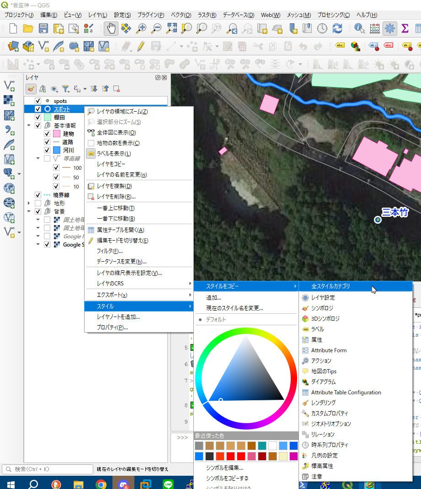
Task: Choose 全スタイルカテゴリ option
Action: tap(356, 286)
